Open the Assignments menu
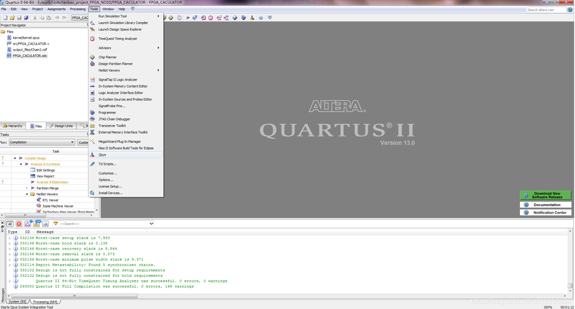The image size is (575, 309). [57, 9]
